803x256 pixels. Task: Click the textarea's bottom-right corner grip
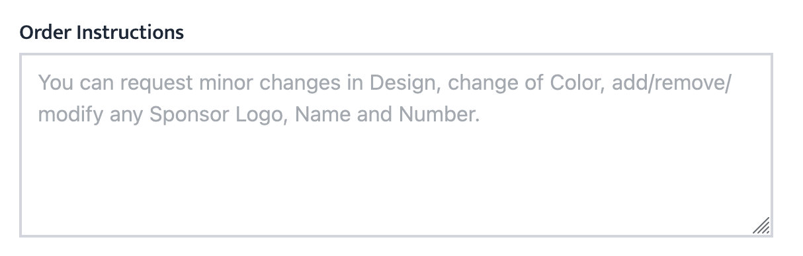(761, 225)
